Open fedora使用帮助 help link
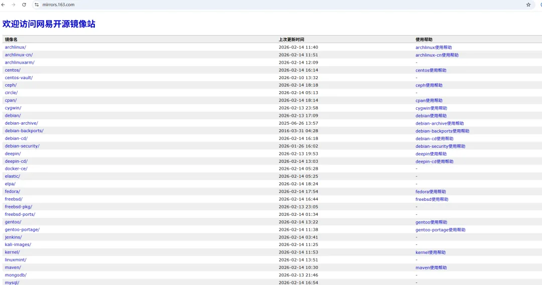 coord(431,191)
